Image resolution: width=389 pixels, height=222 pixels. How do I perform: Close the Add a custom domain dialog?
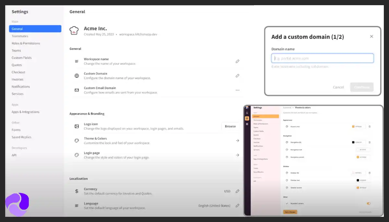click(x=371, y=37)
